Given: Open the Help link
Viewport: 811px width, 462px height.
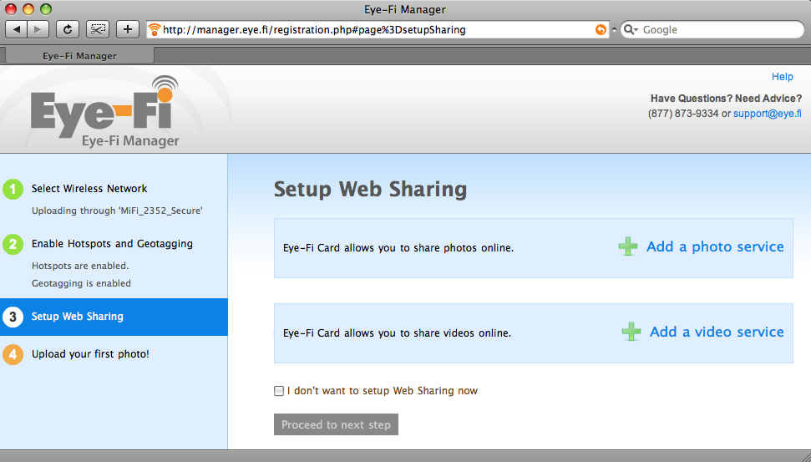Looking at the screenshot, I should pos(782,77).
